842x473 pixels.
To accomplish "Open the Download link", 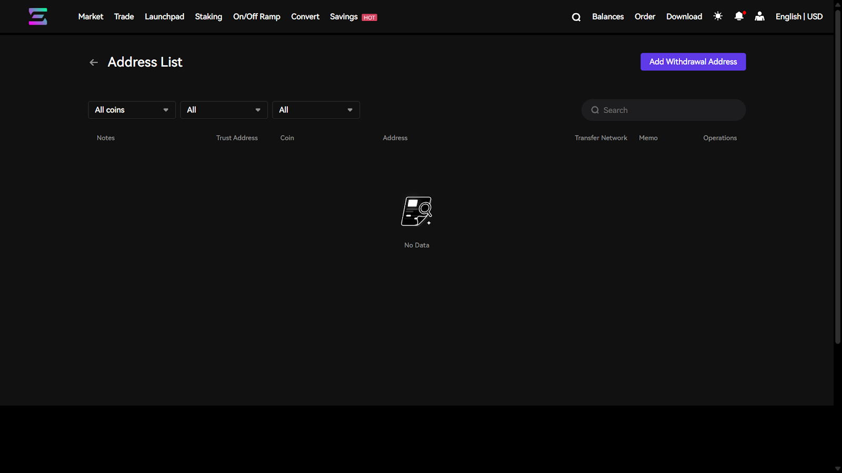I will [x=684, y=17].
